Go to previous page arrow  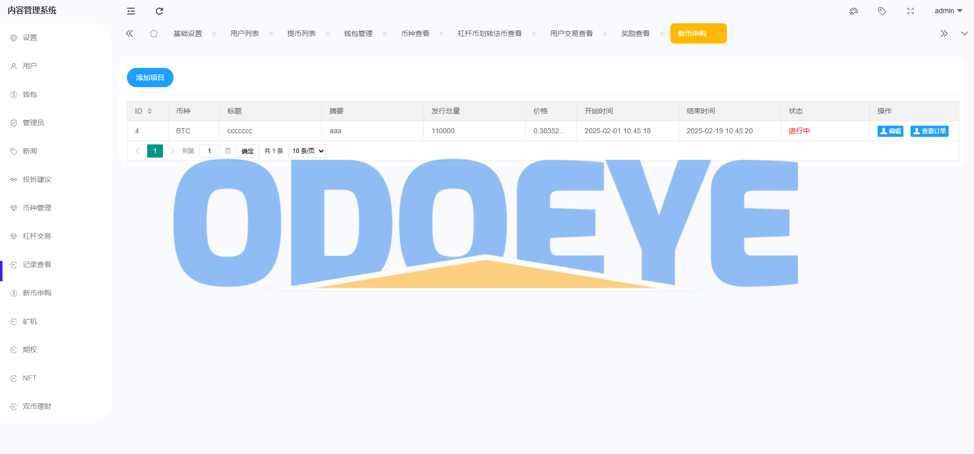click(138, 151)
